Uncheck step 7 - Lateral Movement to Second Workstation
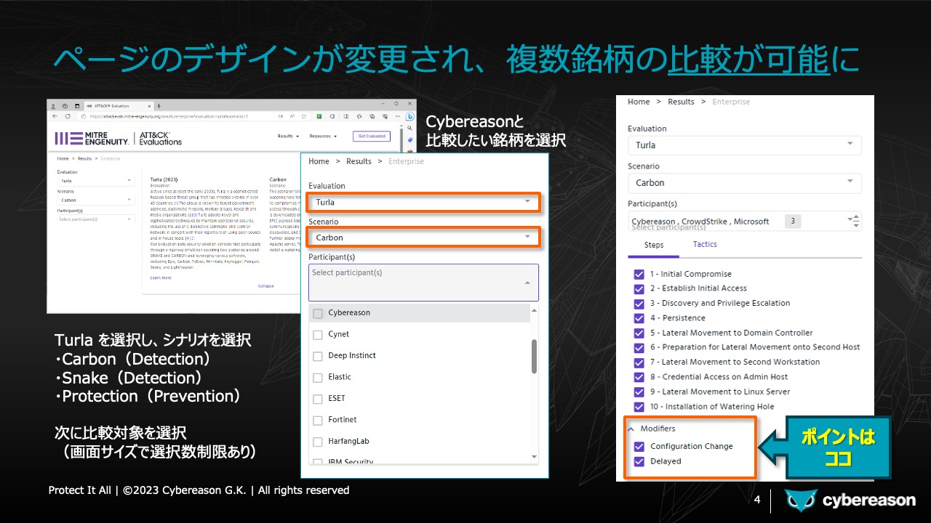Viewport: 931px width, 523px height. coord(639,362)
